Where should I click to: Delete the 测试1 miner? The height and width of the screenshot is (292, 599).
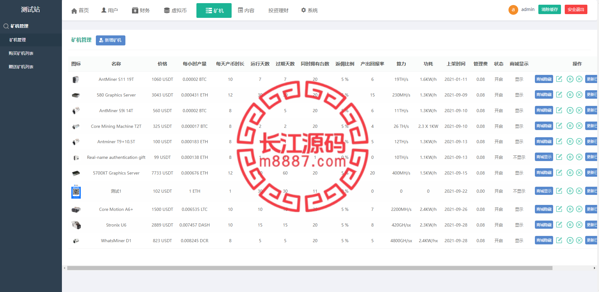(x=579, y=191)
